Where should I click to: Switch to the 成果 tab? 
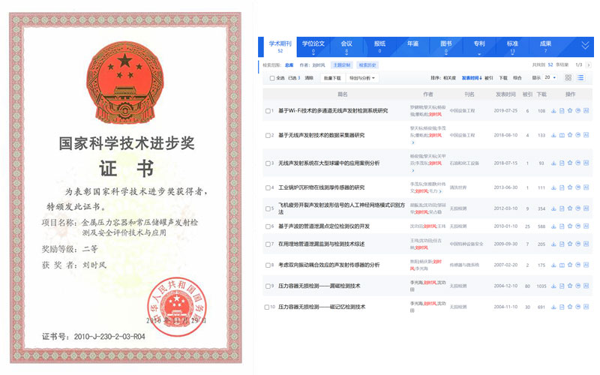[546, 46]
